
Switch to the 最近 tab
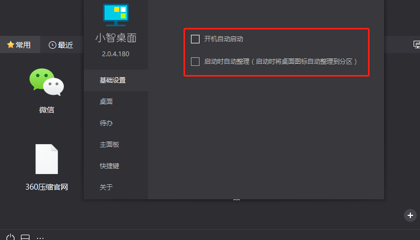coord(61,45)
